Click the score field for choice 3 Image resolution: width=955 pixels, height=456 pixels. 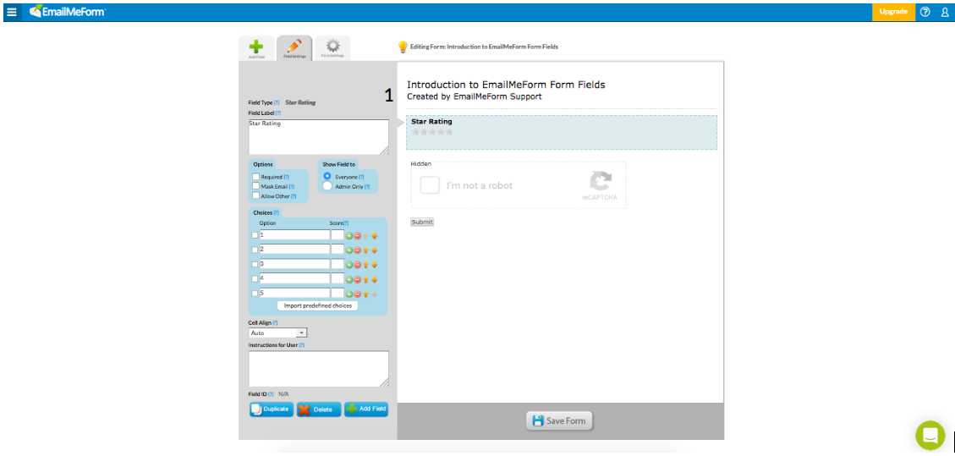[x=338, y=264]
